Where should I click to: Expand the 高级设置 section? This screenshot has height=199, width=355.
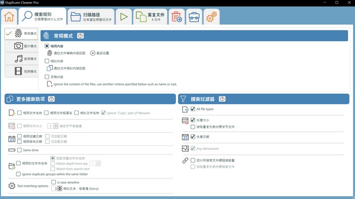point(93,53)
